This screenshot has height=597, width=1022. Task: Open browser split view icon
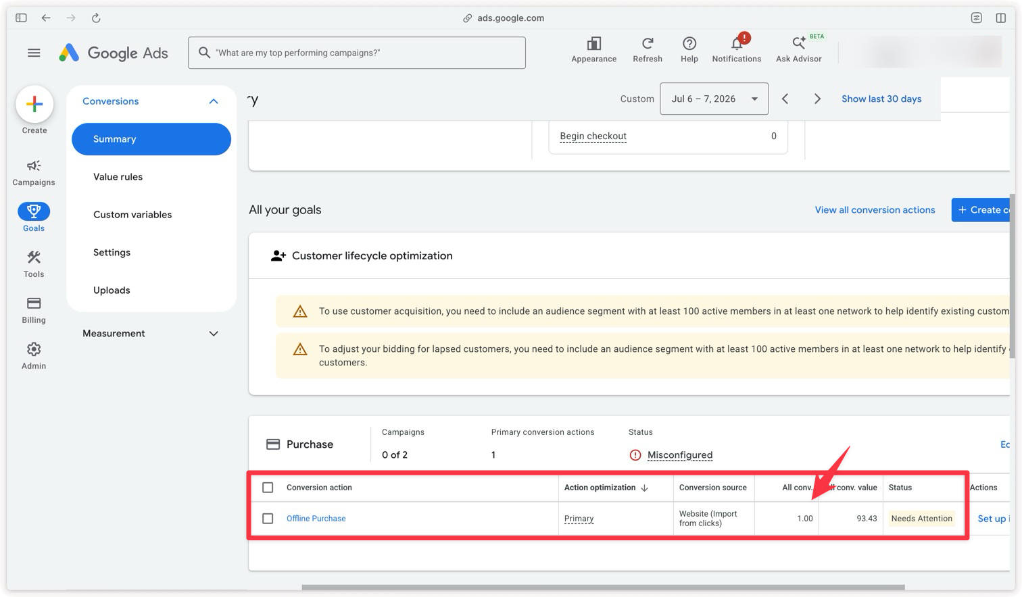click(x=1001, y=18)
